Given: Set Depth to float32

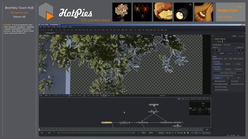Looking at the screenshot, I should pyautogui.click(x=241, y=59).
